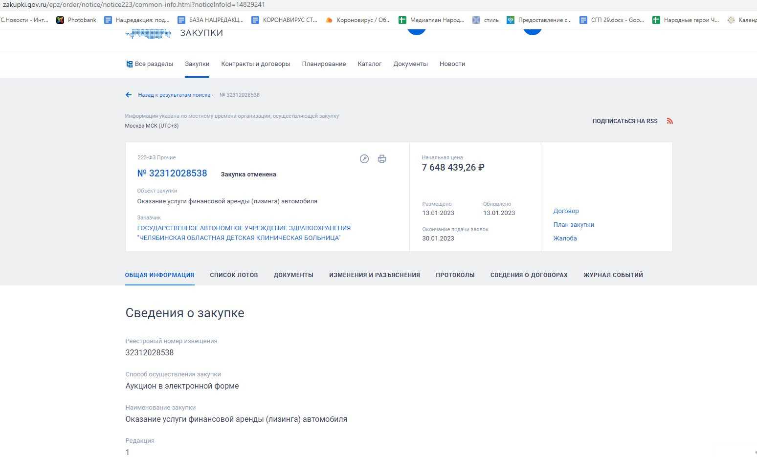Open 'Новости' in the top navigation
The image size is (757, 457).
[452, 64]
